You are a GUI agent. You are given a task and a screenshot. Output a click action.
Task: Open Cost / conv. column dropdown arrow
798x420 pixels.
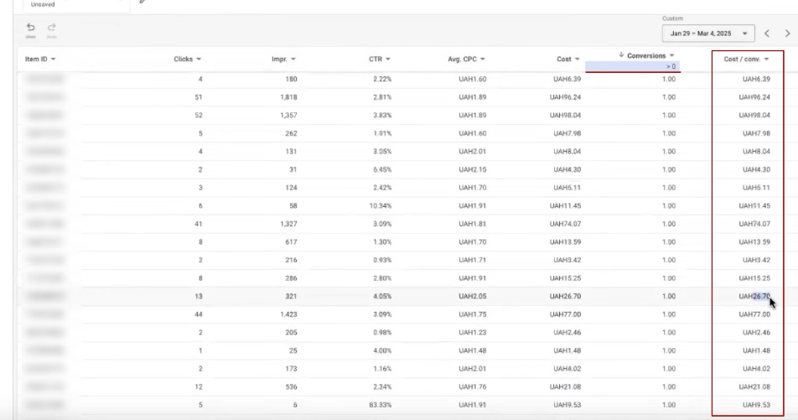click(766, 60)
